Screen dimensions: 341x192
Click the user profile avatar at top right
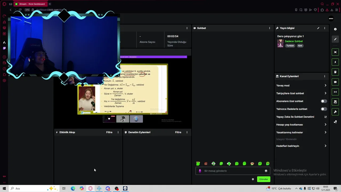tap(331, 18)
